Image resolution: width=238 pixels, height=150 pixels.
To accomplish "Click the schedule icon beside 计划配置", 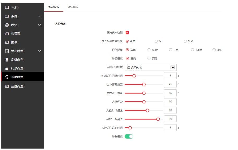I will pyautogui.click(x=7, y=51).
